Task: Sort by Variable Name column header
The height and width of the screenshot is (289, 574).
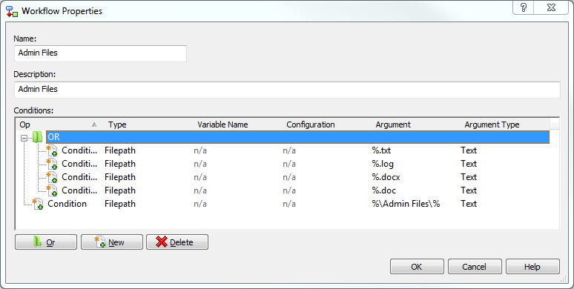Action: [238, 124]
